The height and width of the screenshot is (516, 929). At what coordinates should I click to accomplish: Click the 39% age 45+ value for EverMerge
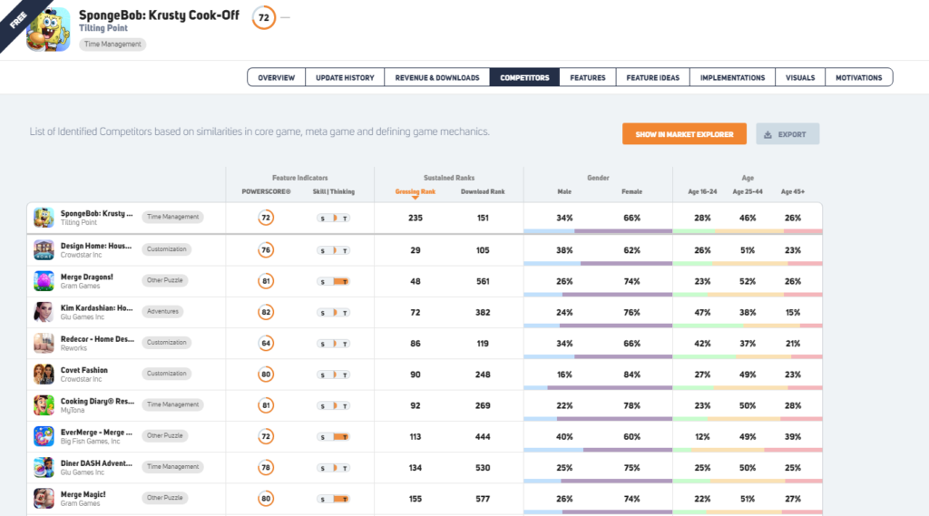[x=793, y=436]
